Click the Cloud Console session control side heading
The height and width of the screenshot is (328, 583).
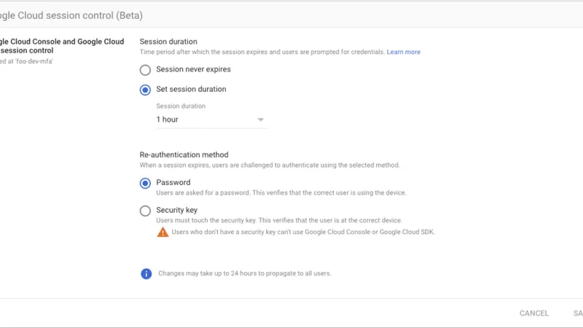(x=62, y=46)
